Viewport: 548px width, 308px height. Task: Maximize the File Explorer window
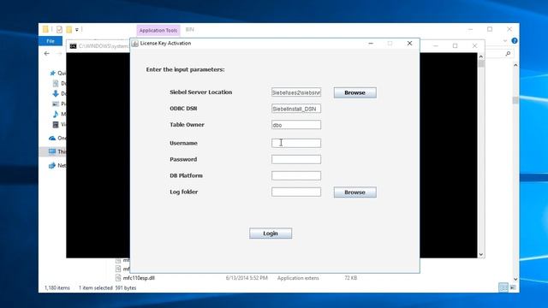click(x=490, y=29)
